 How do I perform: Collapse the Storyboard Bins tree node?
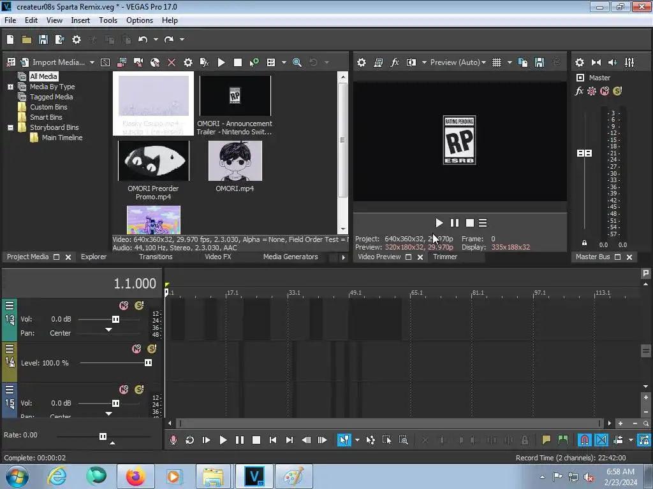click(10, 127)
